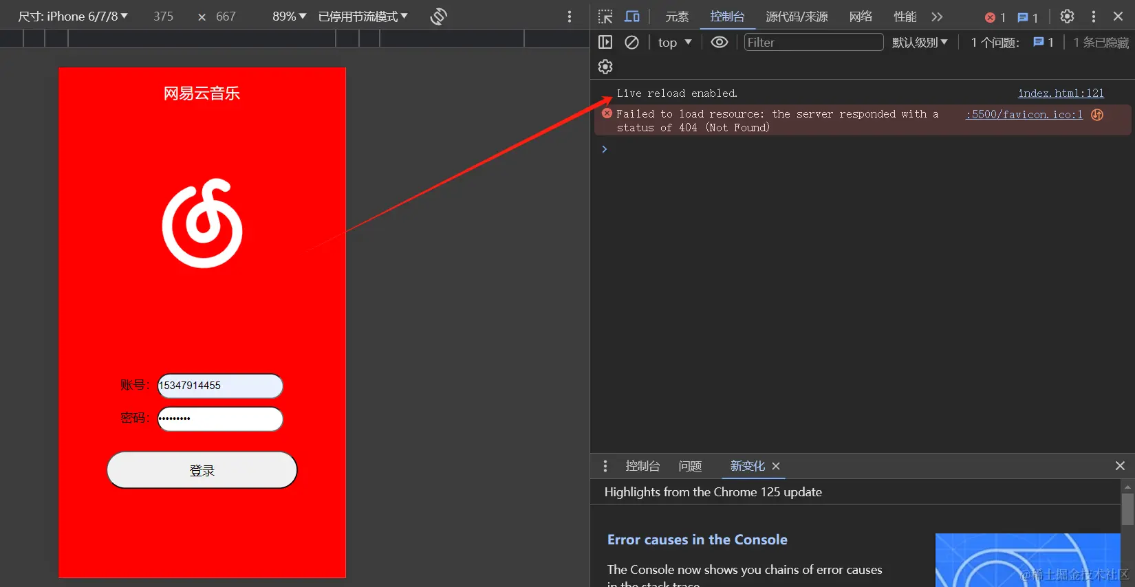Select the 控制台 drawer tab

642,466
